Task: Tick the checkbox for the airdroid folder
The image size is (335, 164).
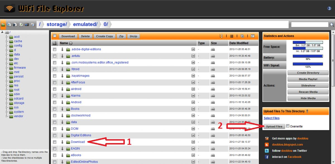Action: click(x=55, y=89)
